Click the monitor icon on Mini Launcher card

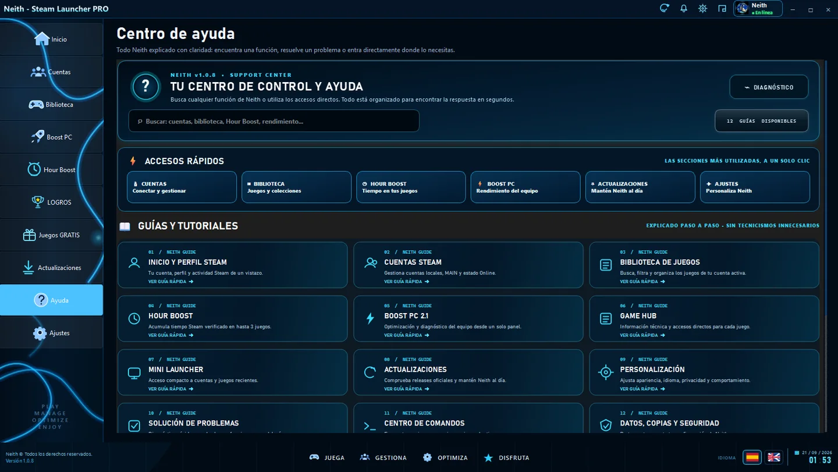(x=134, y=373)
